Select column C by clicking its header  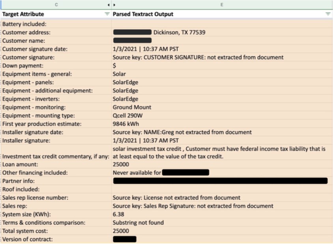click(56, 4)
